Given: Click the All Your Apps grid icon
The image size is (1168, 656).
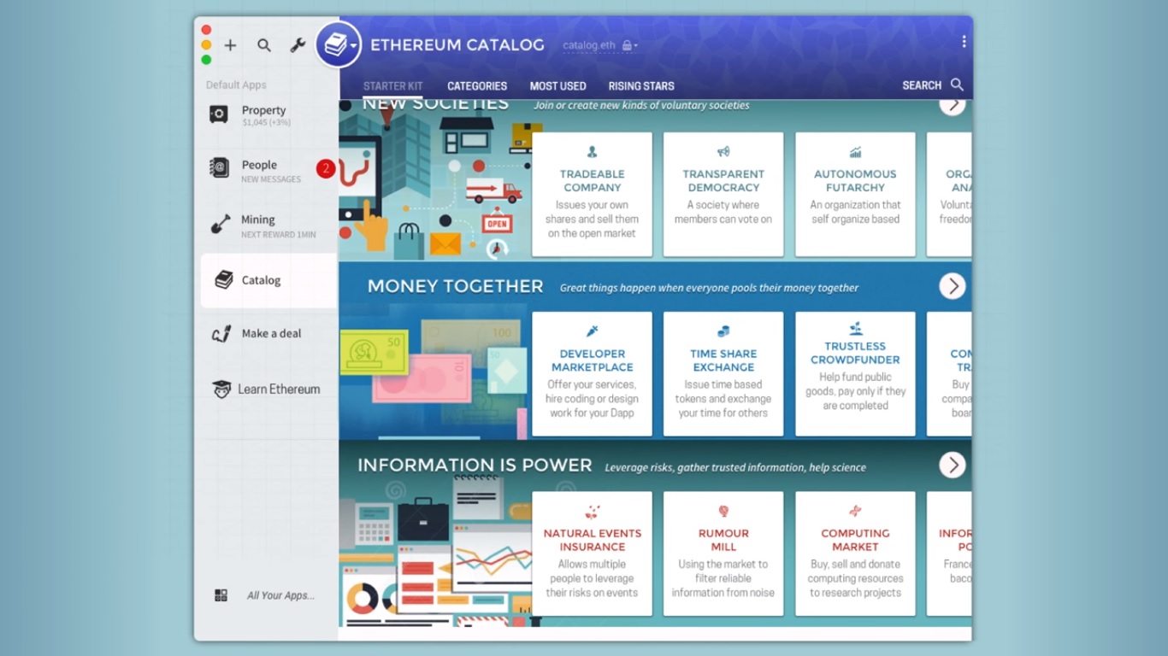Looking at the screenshot, I should point(221,595).
